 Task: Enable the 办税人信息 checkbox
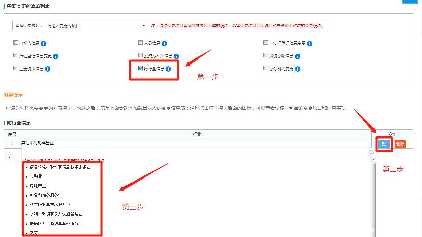click(16, 43)
